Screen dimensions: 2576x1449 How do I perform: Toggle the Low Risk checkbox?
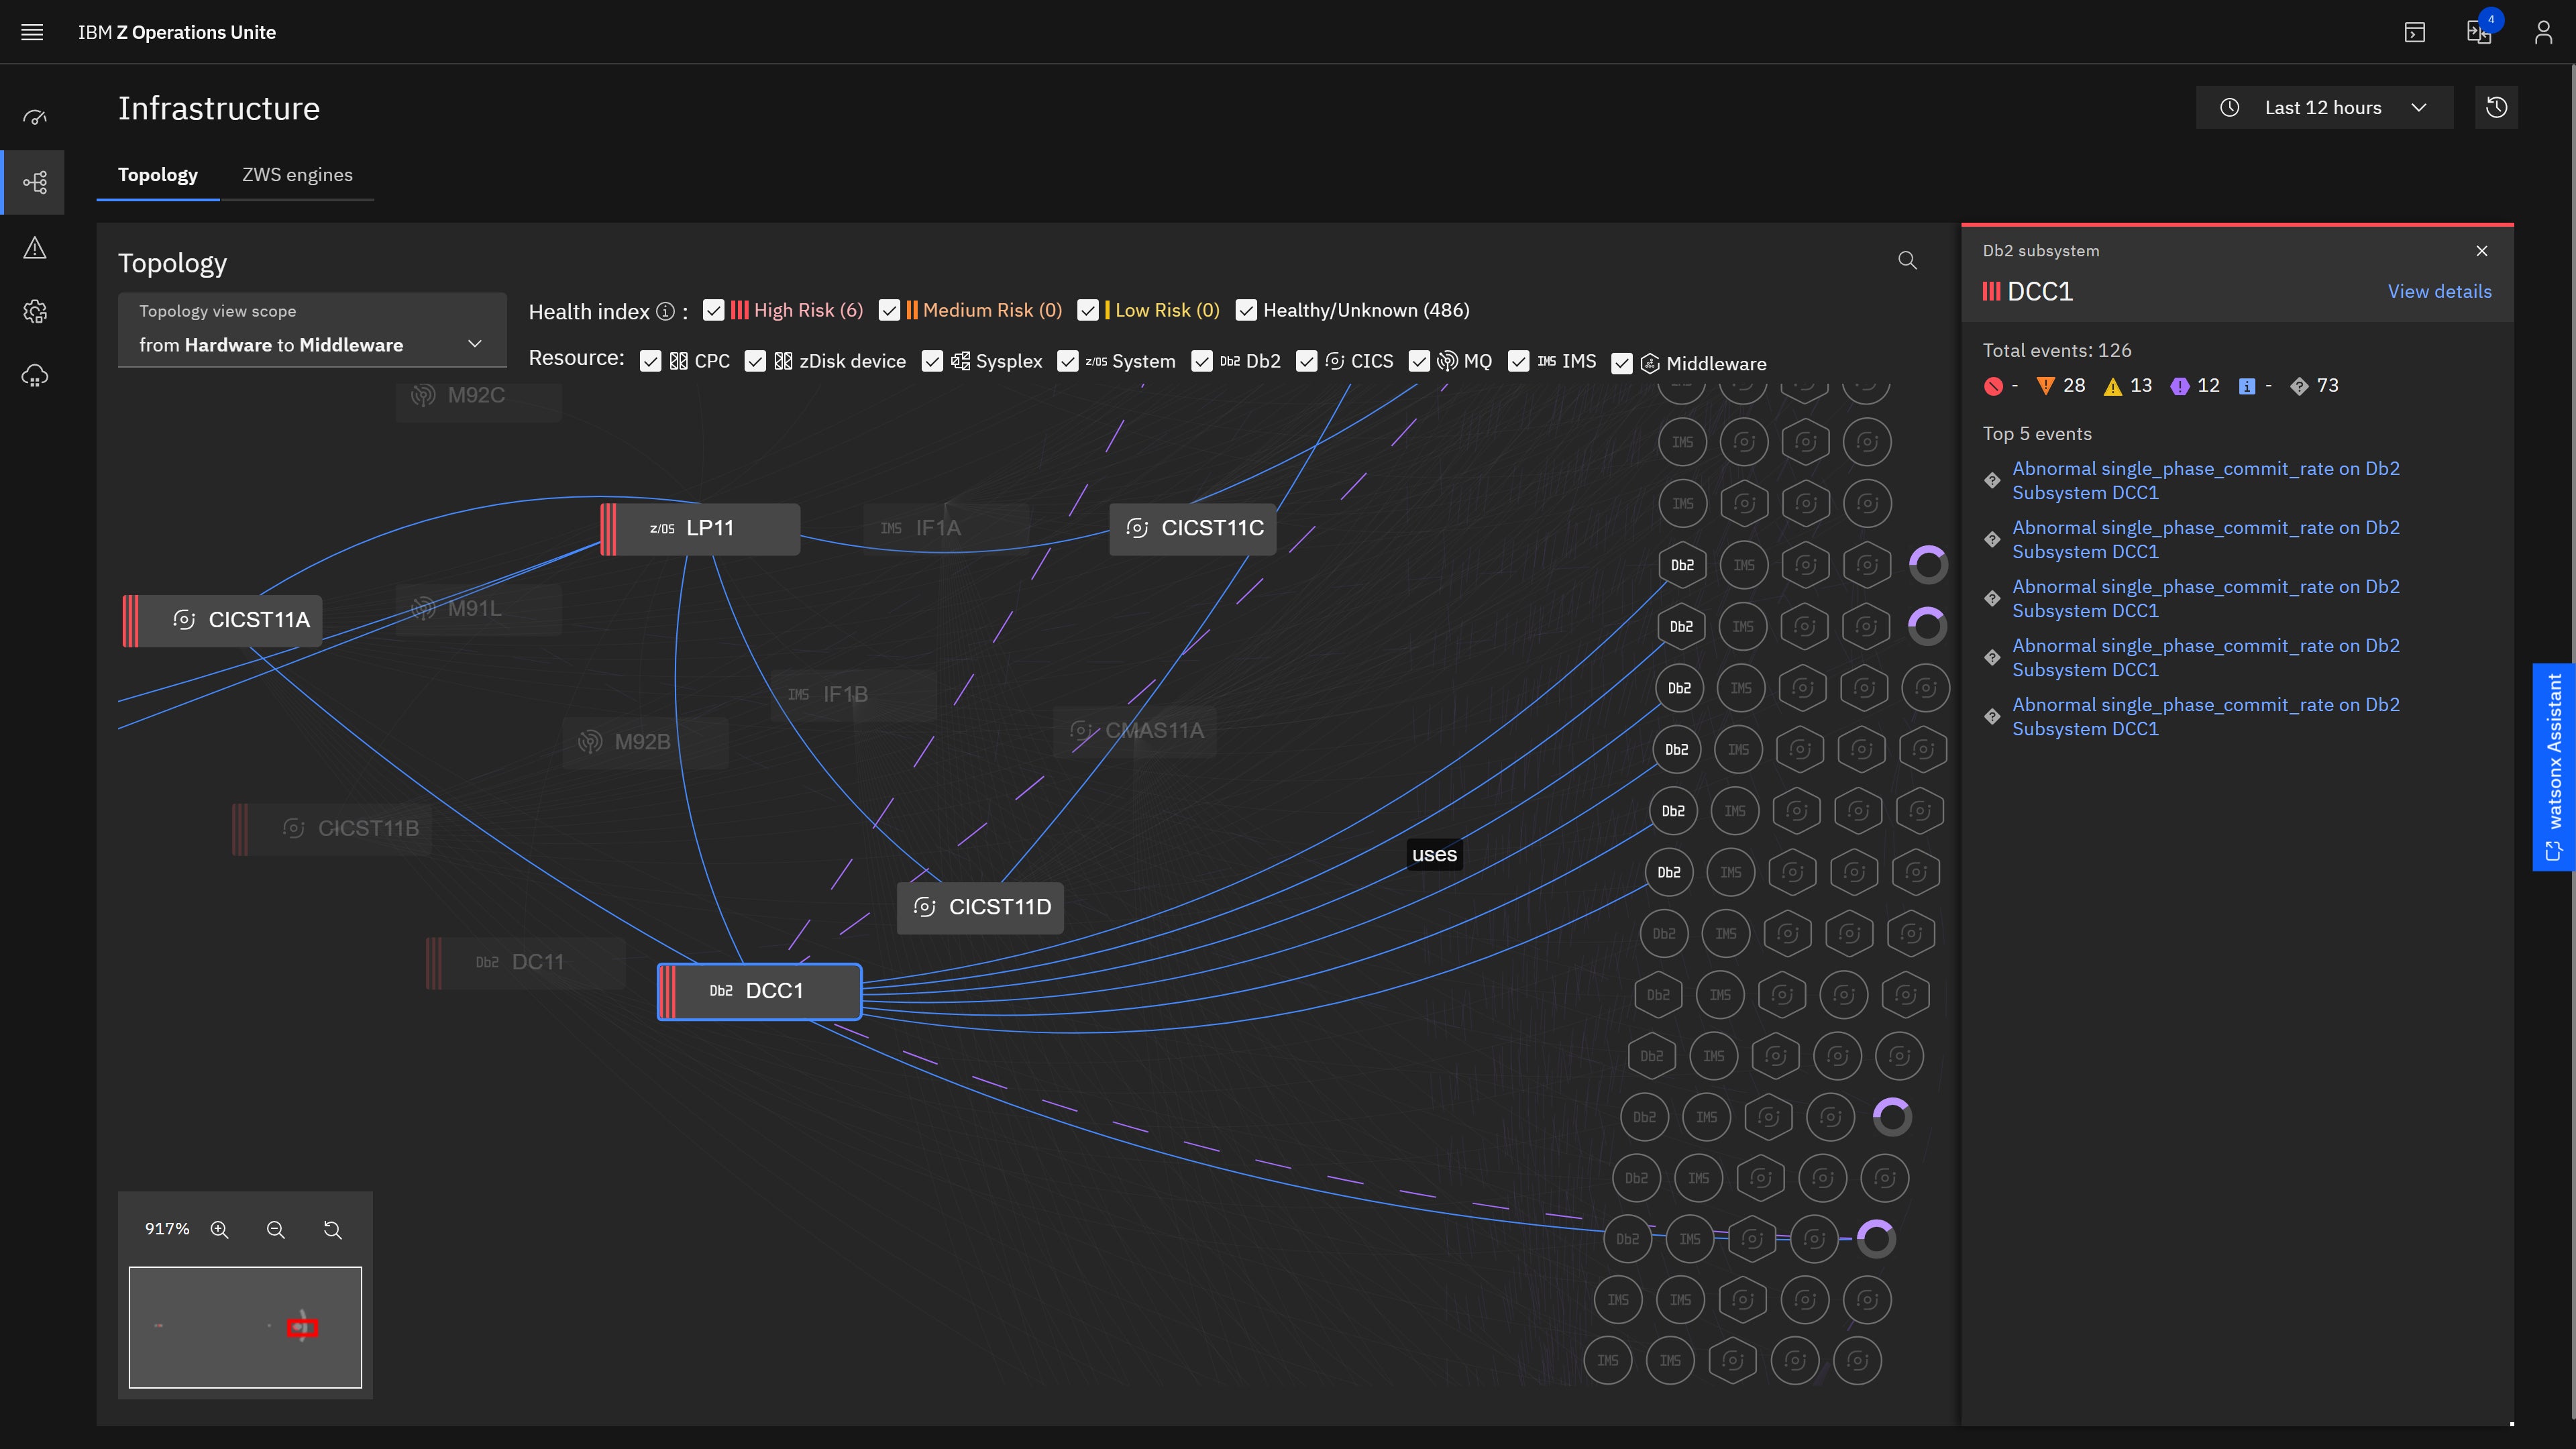pyautogui.click(x=1088, y=310)
